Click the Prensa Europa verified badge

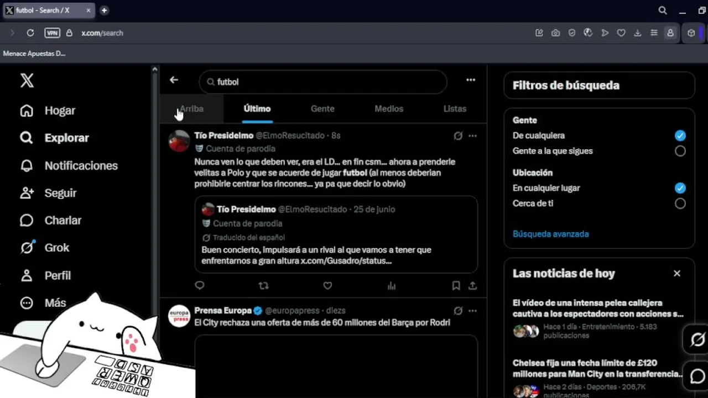click(258, 311)
